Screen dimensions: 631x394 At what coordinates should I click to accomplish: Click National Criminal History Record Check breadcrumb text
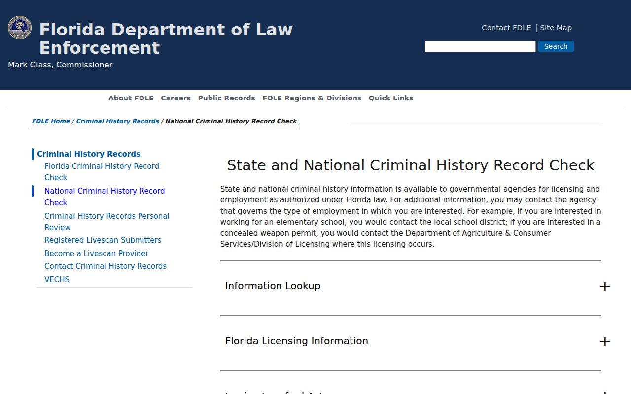tap(231, 121)
